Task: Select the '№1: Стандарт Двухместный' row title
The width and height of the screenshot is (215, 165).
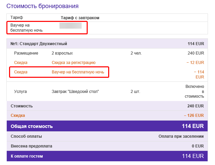Action: pyautogui.click(x=39, y=44)
